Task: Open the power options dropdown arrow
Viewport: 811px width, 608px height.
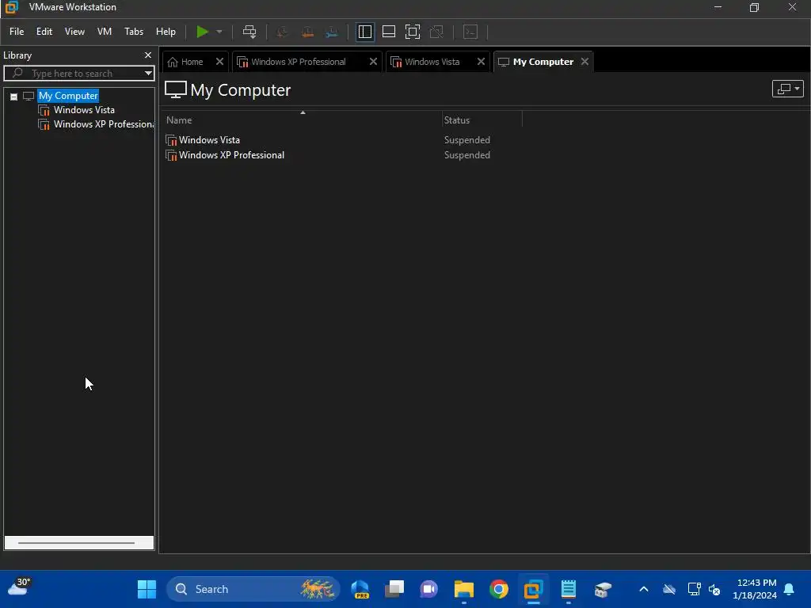Action: 219,32
